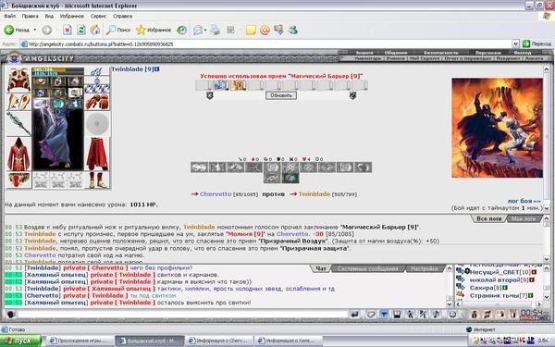Open the address bar dropdown arrow
The width and height of the screenshot is (555, 347).
click(x=516, y=43)
